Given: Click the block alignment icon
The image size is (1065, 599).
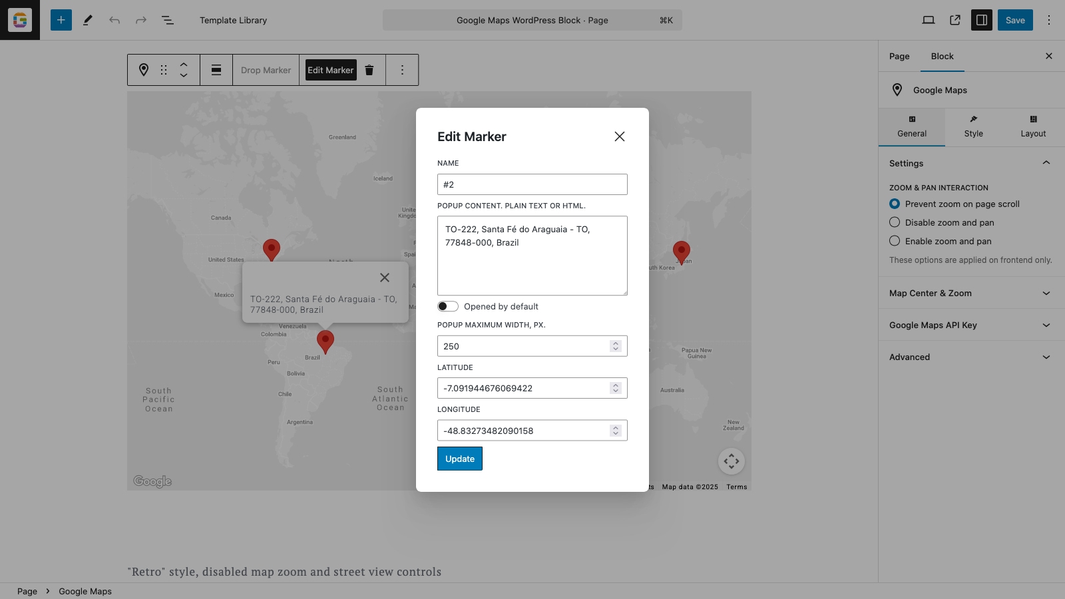Looking at the screenshot, I should (216, 70).
